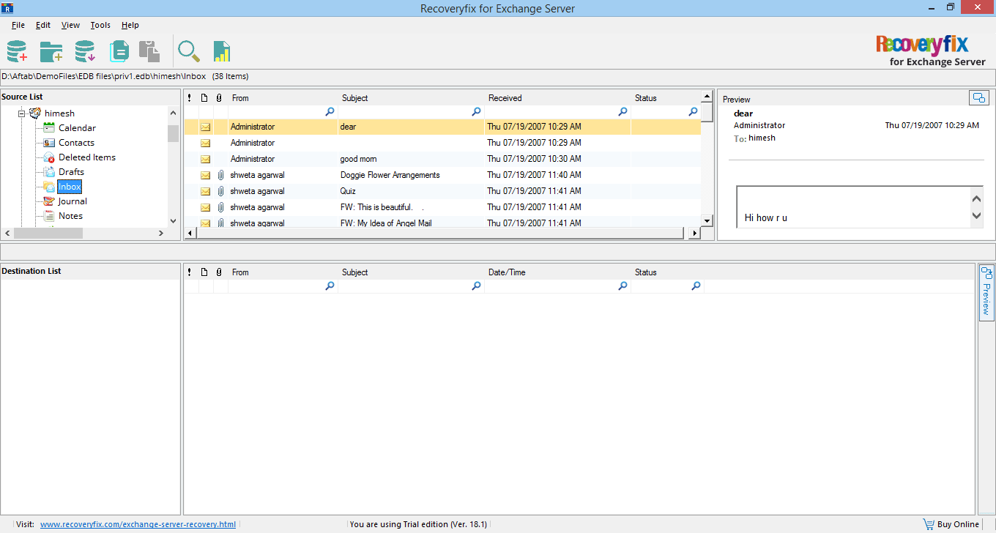
Task: Open the Help menu
Action: pos(130,25)
